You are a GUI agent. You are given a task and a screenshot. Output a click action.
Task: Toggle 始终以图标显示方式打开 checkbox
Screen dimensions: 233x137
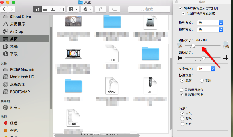tap(180, 9)
